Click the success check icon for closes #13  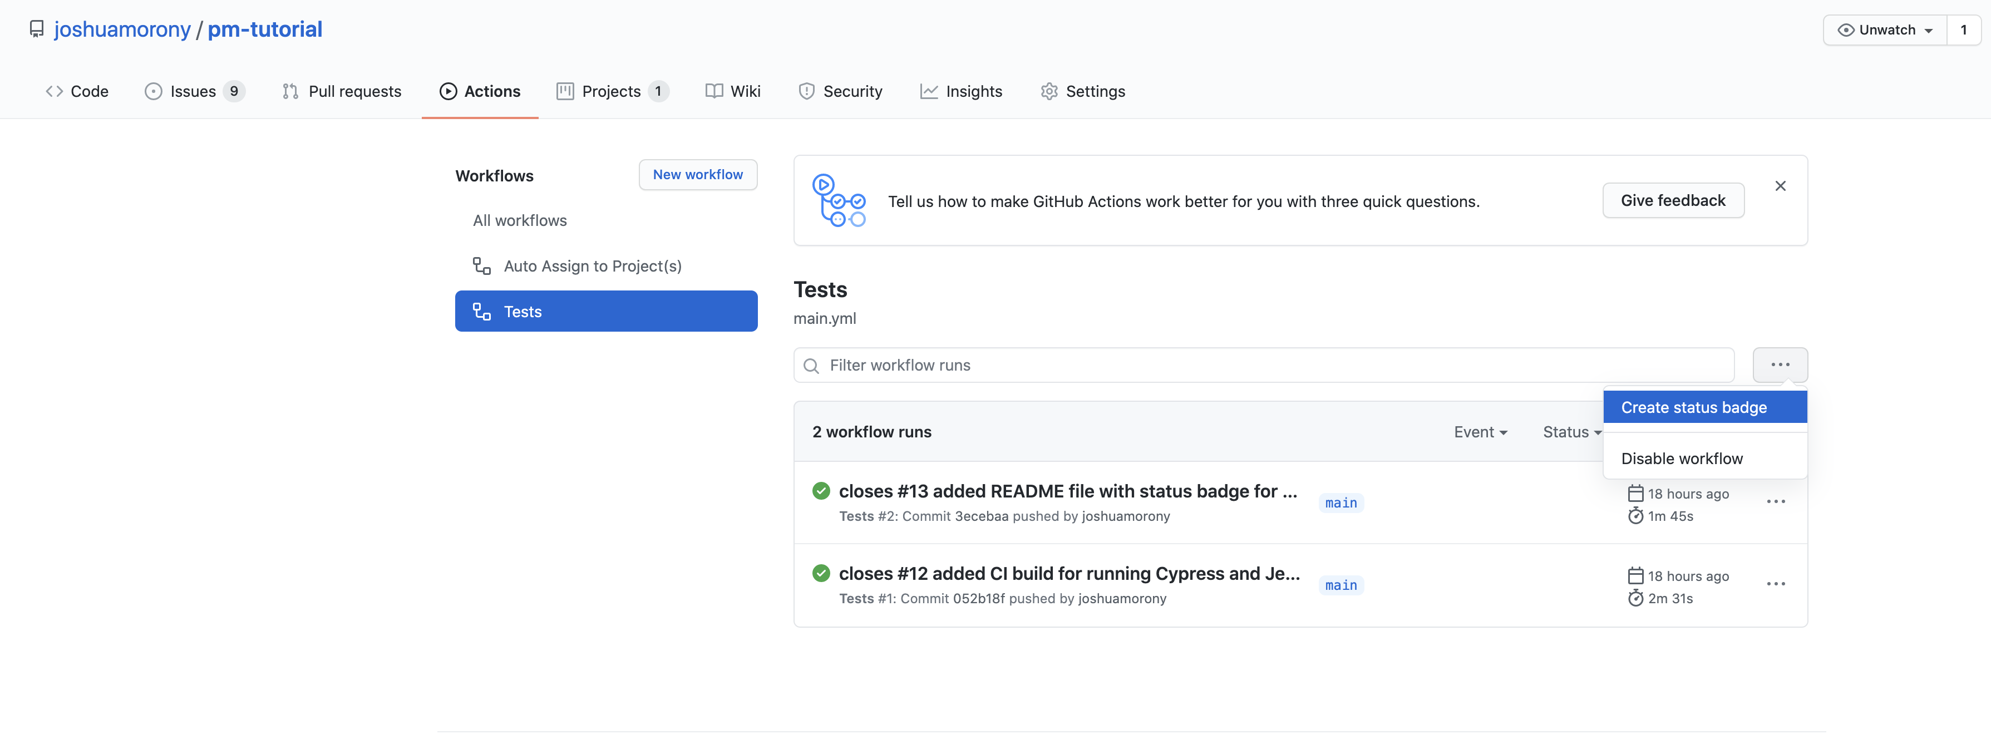click(821, 491)
